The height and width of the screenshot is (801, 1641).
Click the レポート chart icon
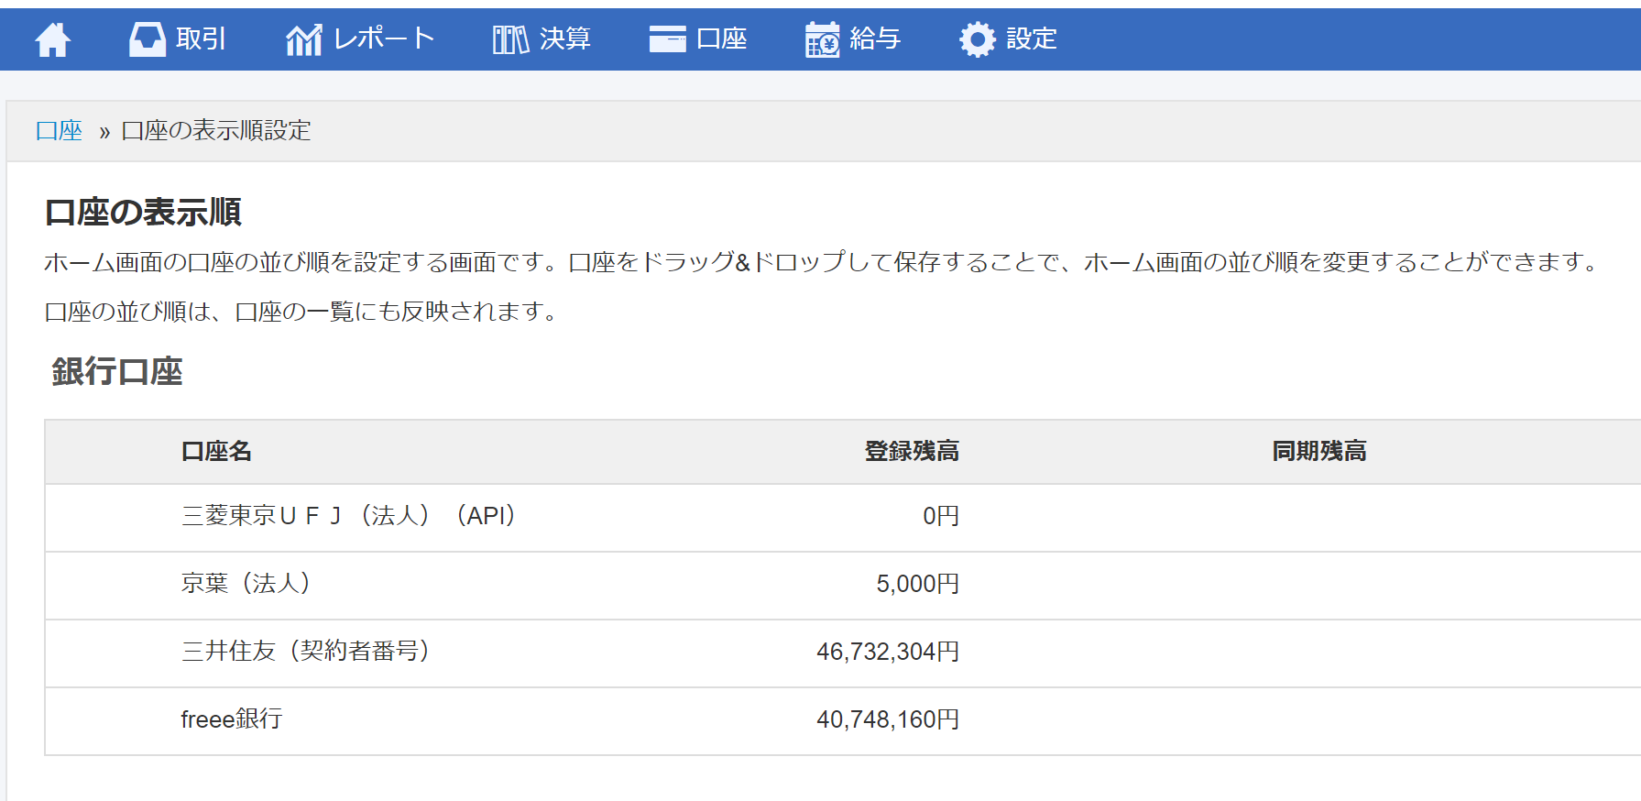click(x=303, y=39)
